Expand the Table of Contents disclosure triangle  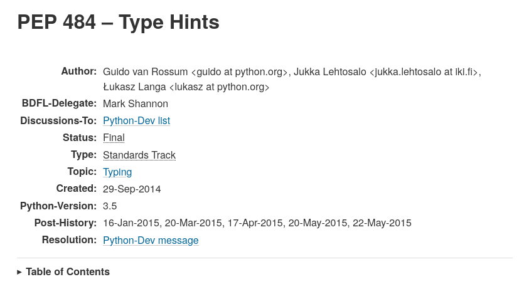pyautogui.click(x=19, y=272)
